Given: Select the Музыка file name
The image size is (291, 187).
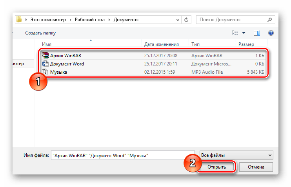Looking at the screenshot, I should click(x=58, y=72).
